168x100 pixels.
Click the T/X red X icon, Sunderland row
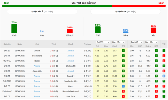click(164, 56)
